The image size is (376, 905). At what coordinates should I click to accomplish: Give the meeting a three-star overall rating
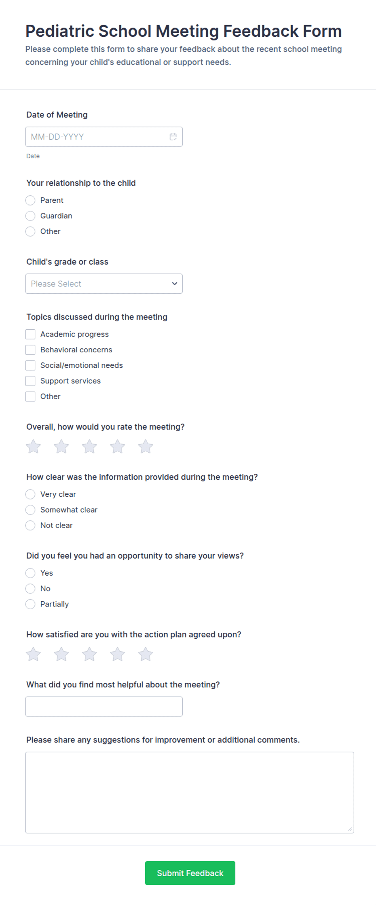point(89,447)
